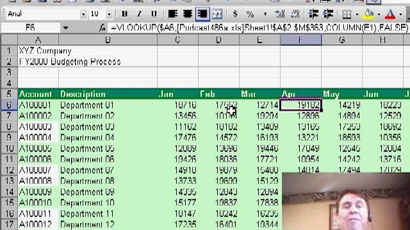
Task: Click the Increase Decimal icon
Action: [x=280, y=14]
